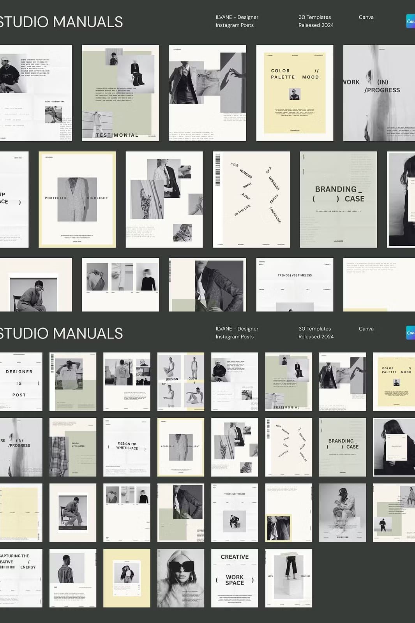This screenshot has width=415, height=623.
Task: Select the large Branding Case template
Action: [x=338, y=199]
